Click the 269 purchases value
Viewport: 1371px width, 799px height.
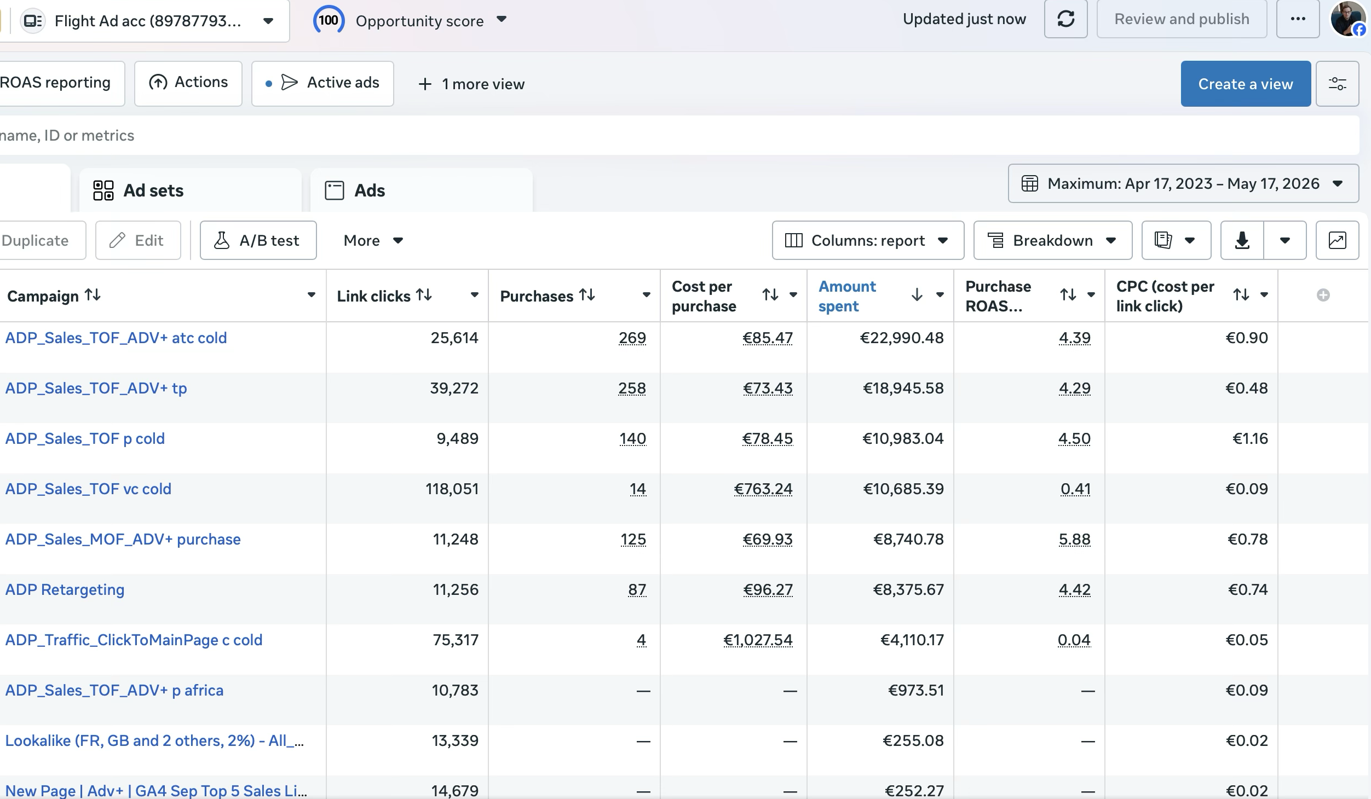(x=632, y=338)
